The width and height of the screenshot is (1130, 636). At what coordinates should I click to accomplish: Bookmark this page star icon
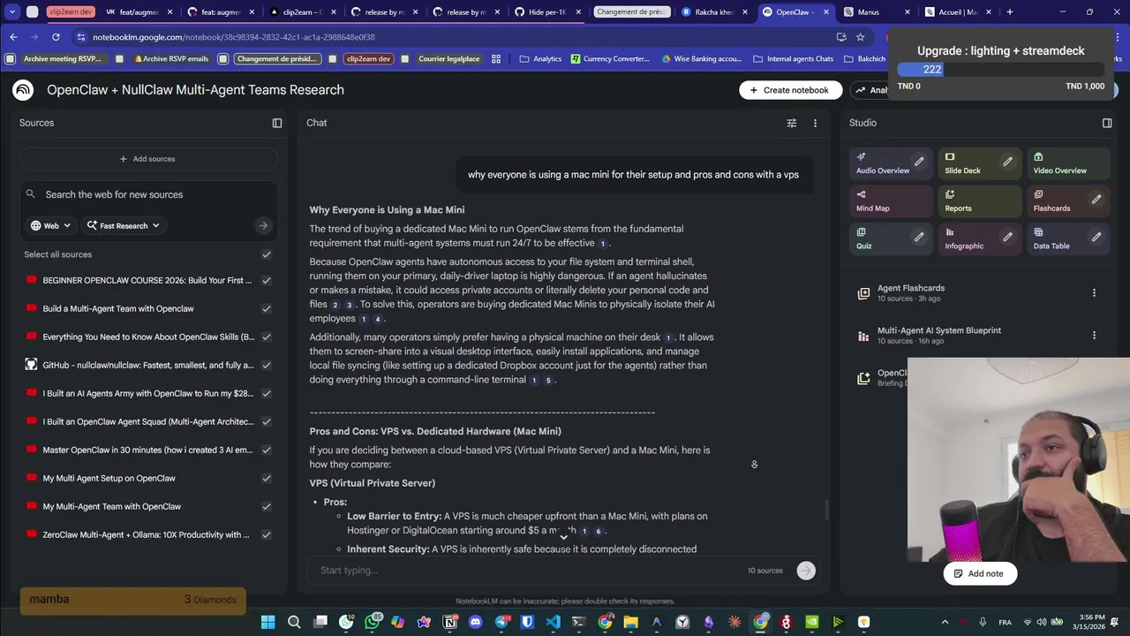[x=860, y=37]
